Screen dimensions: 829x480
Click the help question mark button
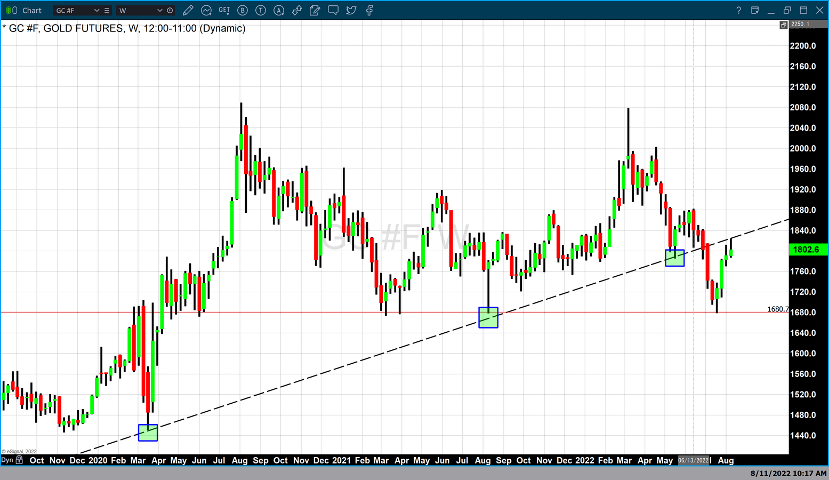[738, 10]
